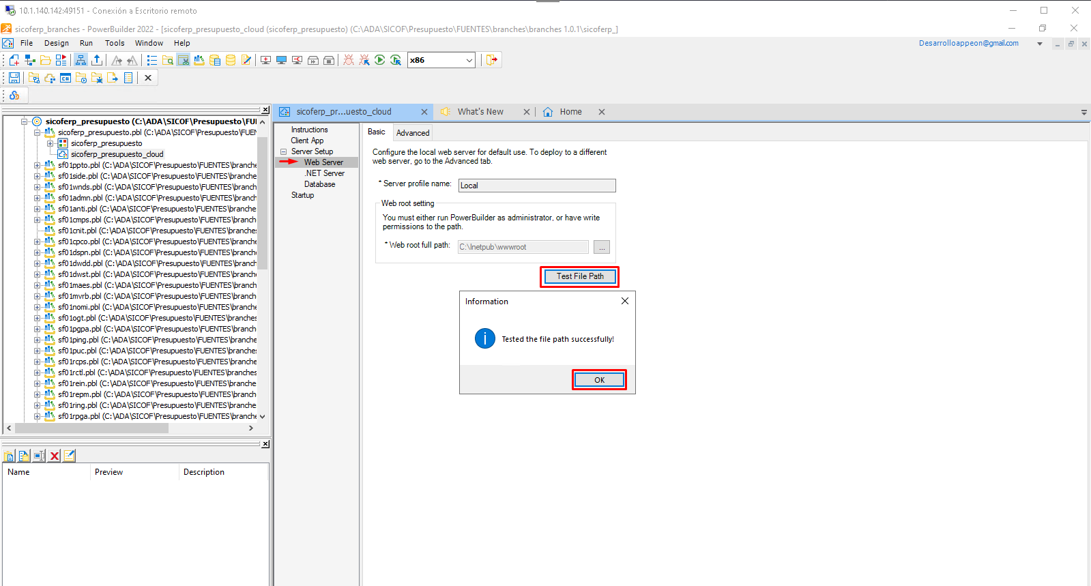
Task: Click the red X delete icon in clip panel
Action: 55,456
